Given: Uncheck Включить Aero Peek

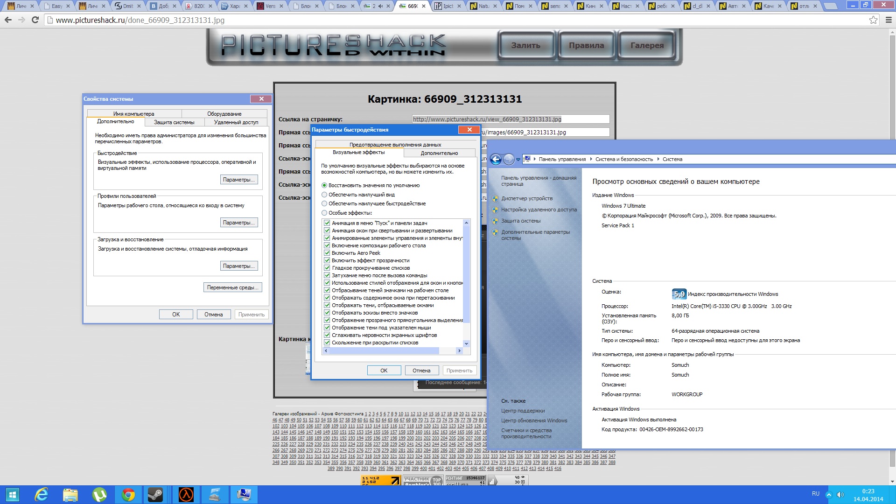Looking at the screenshot, I should pyautogui.click(x=327, y=253).
